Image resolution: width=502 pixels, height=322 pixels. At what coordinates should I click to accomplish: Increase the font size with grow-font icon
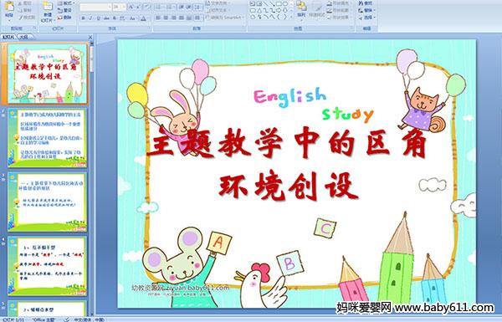pyautogui.click(x=131, y=7)
